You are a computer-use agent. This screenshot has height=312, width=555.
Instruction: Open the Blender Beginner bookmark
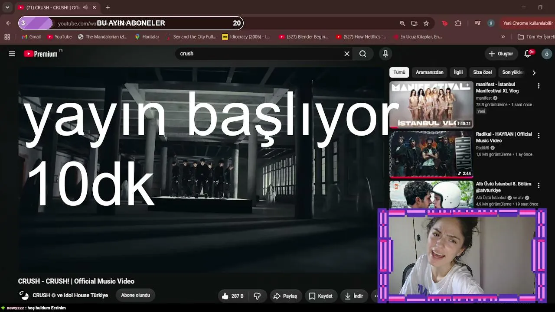click(x=304, y=37)
